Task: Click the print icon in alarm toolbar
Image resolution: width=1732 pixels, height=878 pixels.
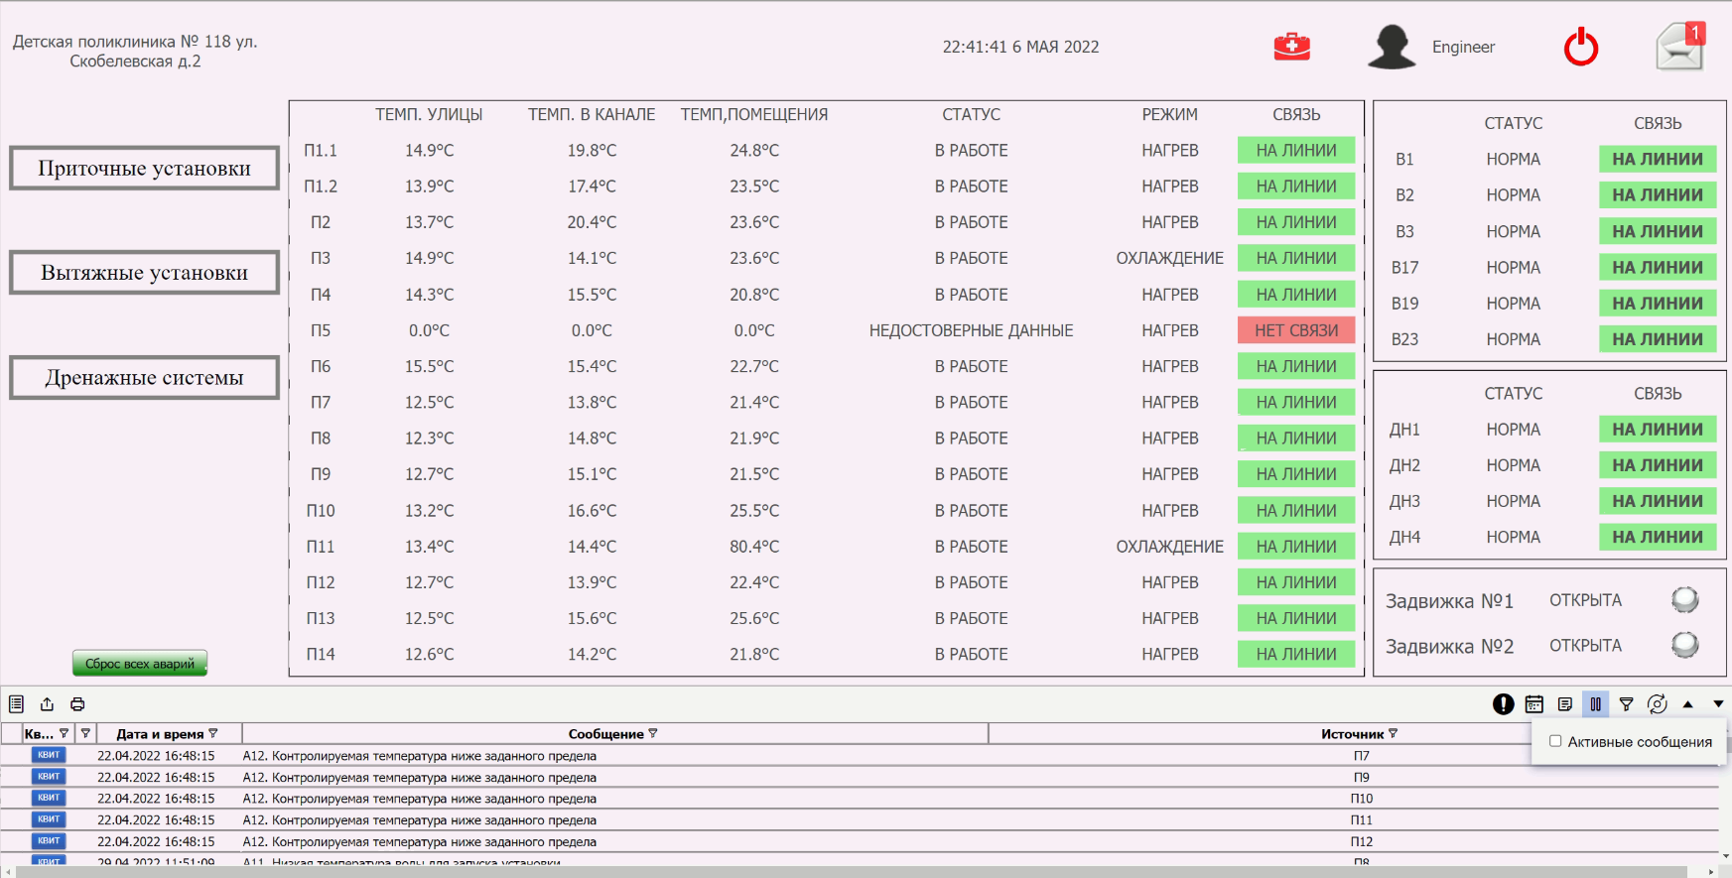Action: point(77,704)
